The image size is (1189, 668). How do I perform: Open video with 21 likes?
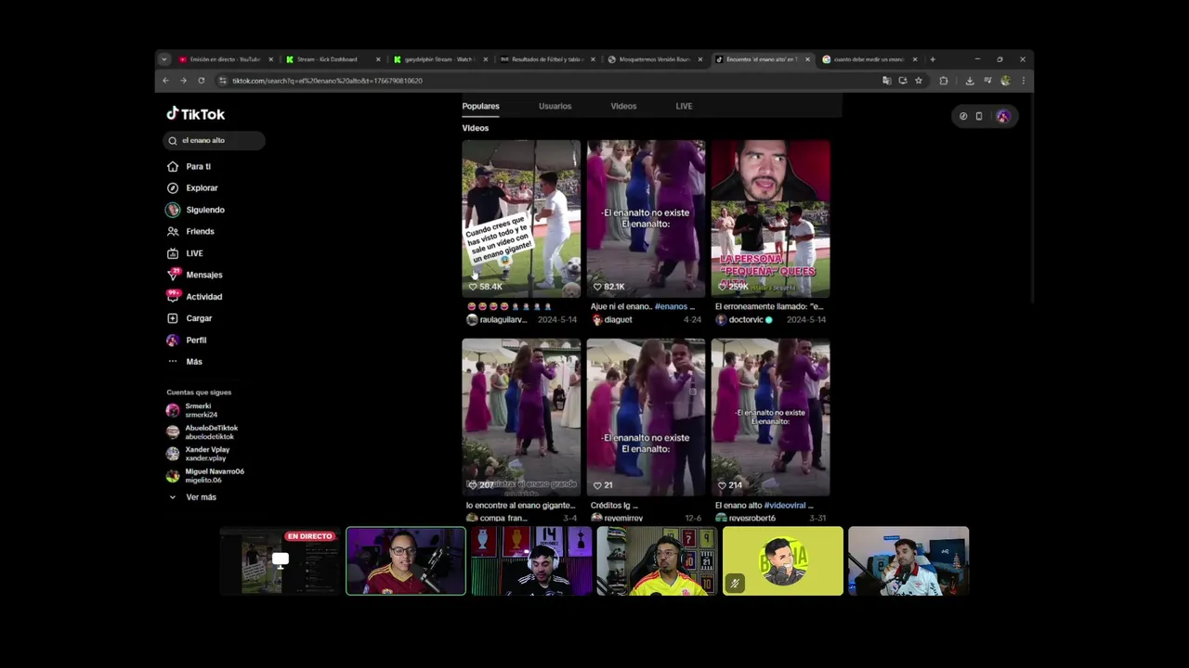pos(646,417)
